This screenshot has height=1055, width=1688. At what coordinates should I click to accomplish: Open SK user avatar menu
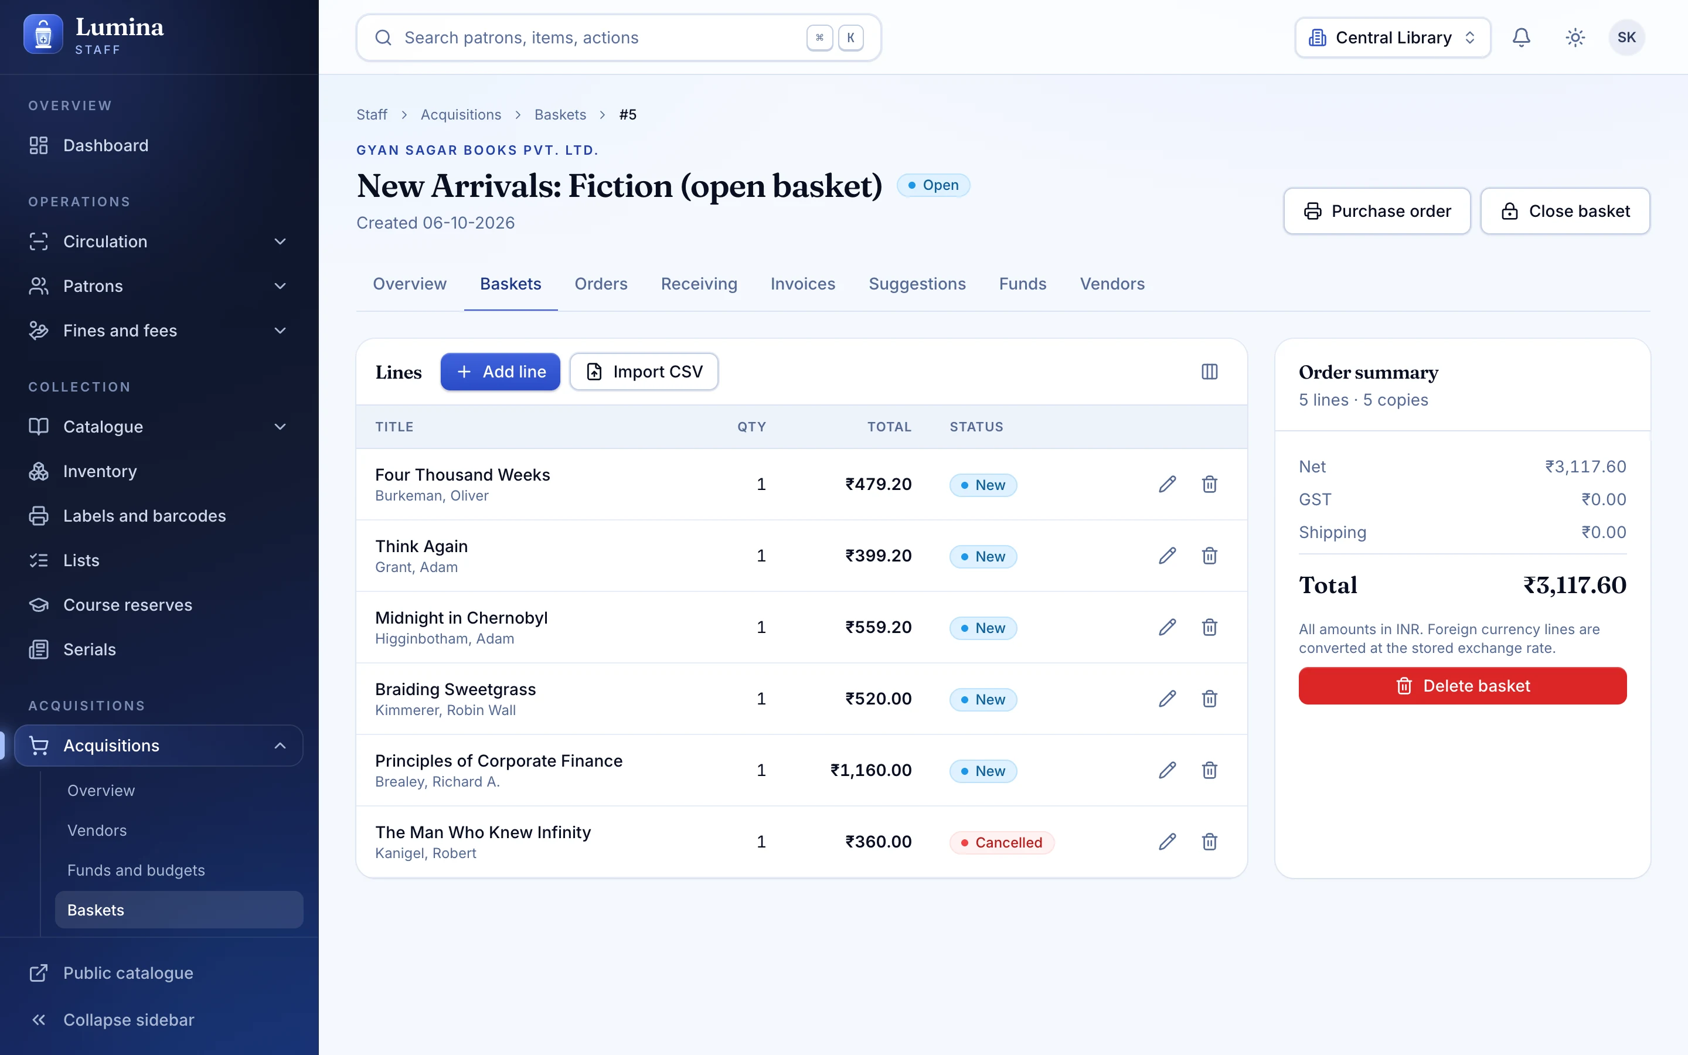pos(1626,38)
